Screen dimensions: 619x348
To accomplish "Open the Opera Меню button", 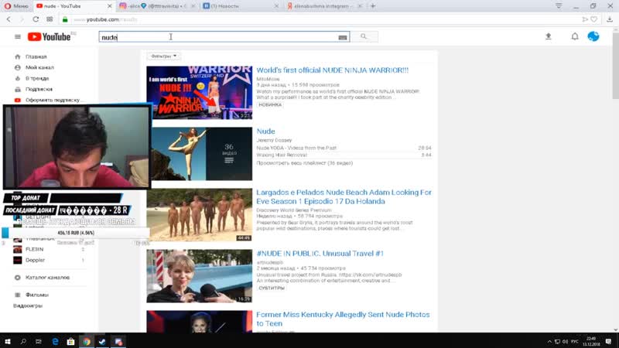I will (16, 6).
